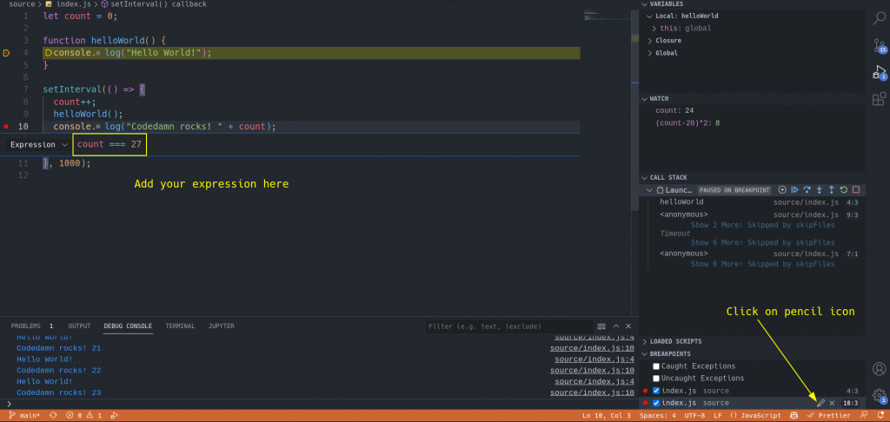This screenshot has width=890, height=422.
Task: Click the debug pointer glyph on line 4
Action: click(6, 53)
